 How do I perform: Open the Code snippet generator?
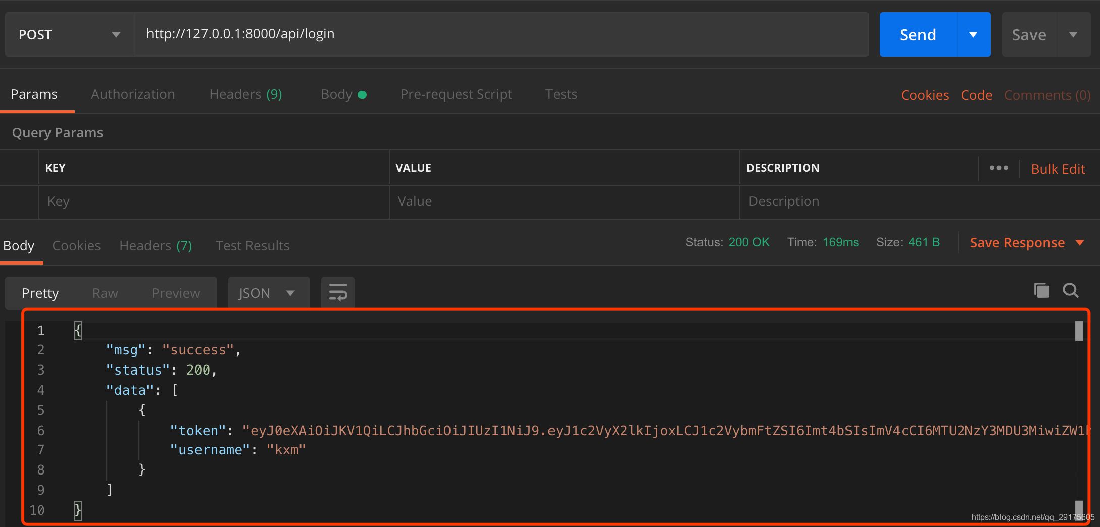[976, 95]
